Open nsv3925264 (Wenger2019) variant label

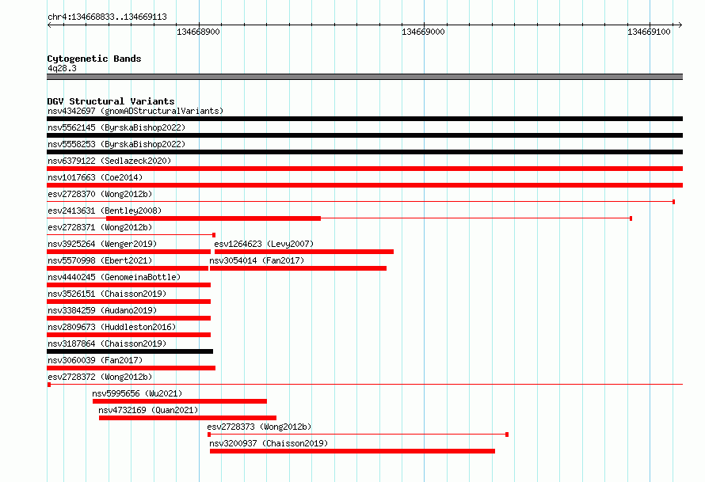102,244
